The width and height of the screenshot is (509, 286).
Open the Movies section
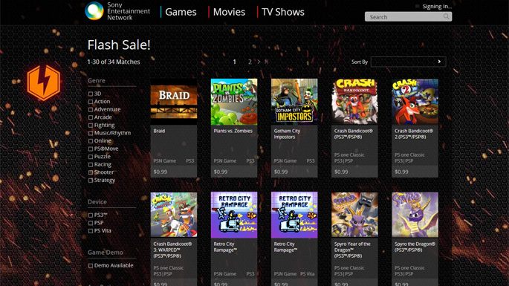pos(229,12)
